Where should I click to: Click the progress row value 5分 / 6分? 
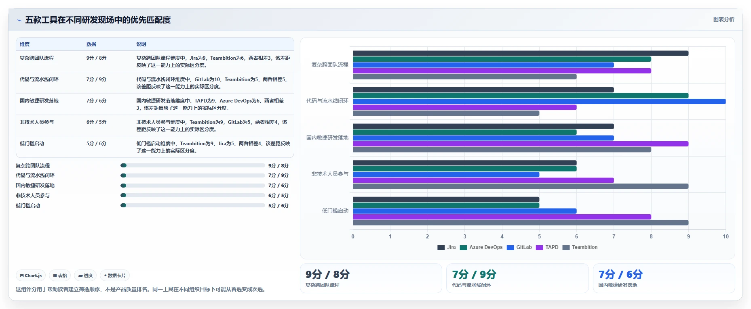coord(278,206)
